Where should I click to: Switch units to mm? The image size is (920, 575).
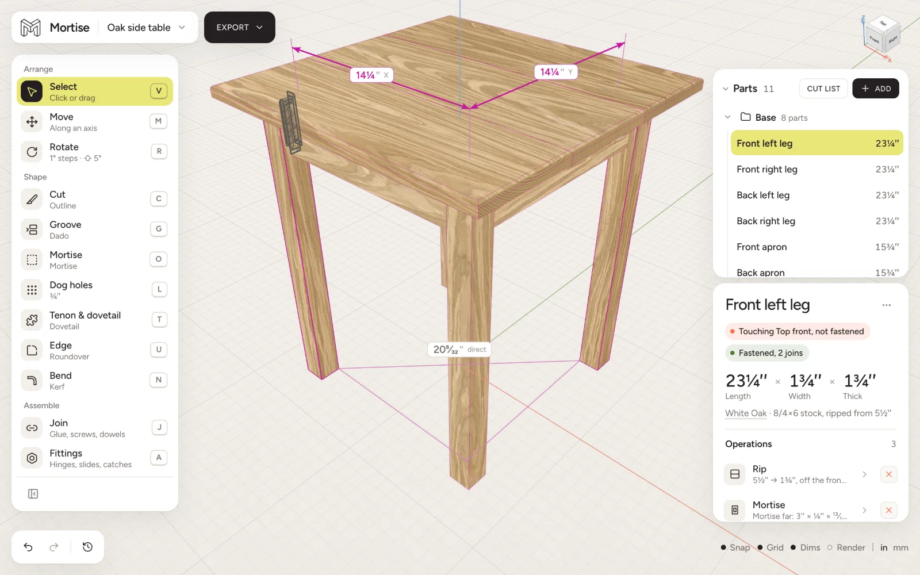coord(900,547)
